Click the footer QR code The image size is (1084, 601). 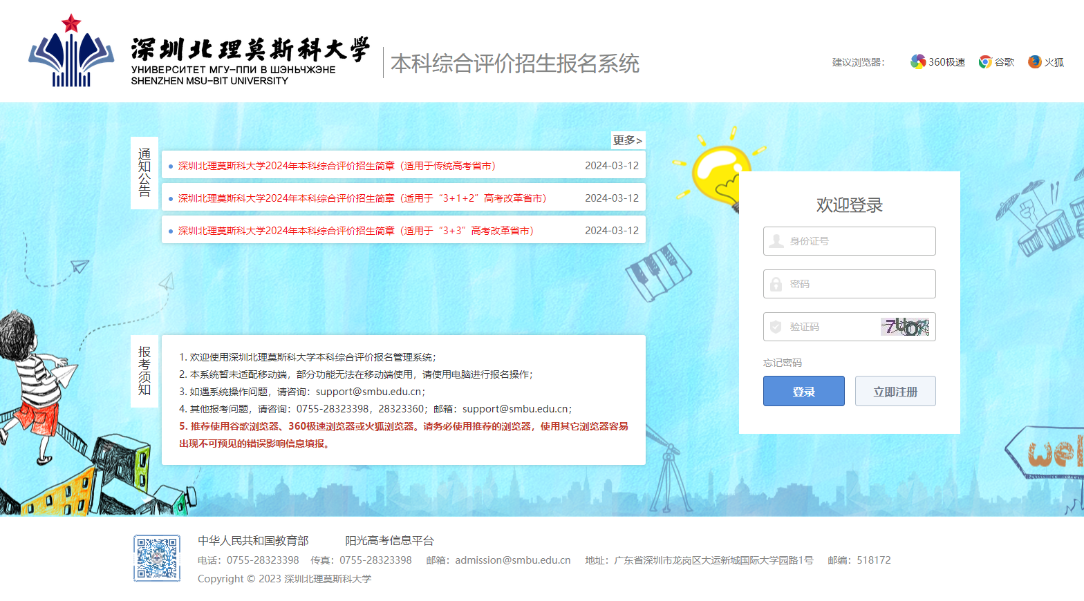coord(157,558)
